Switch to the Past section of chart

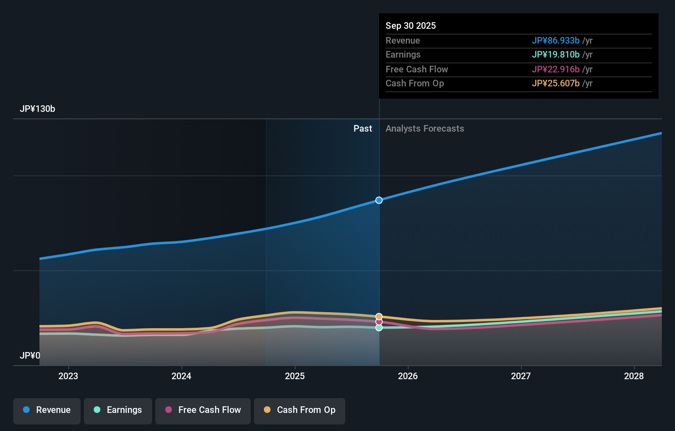coord(363,128)
